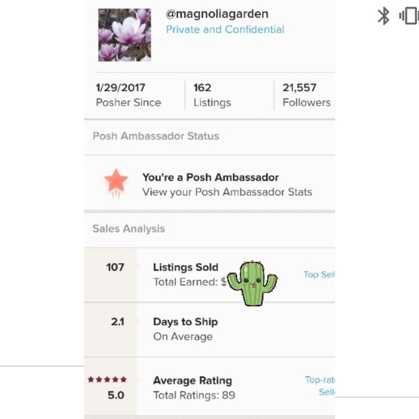Open the @magnoliagarden username

click(x=217, y=14)
